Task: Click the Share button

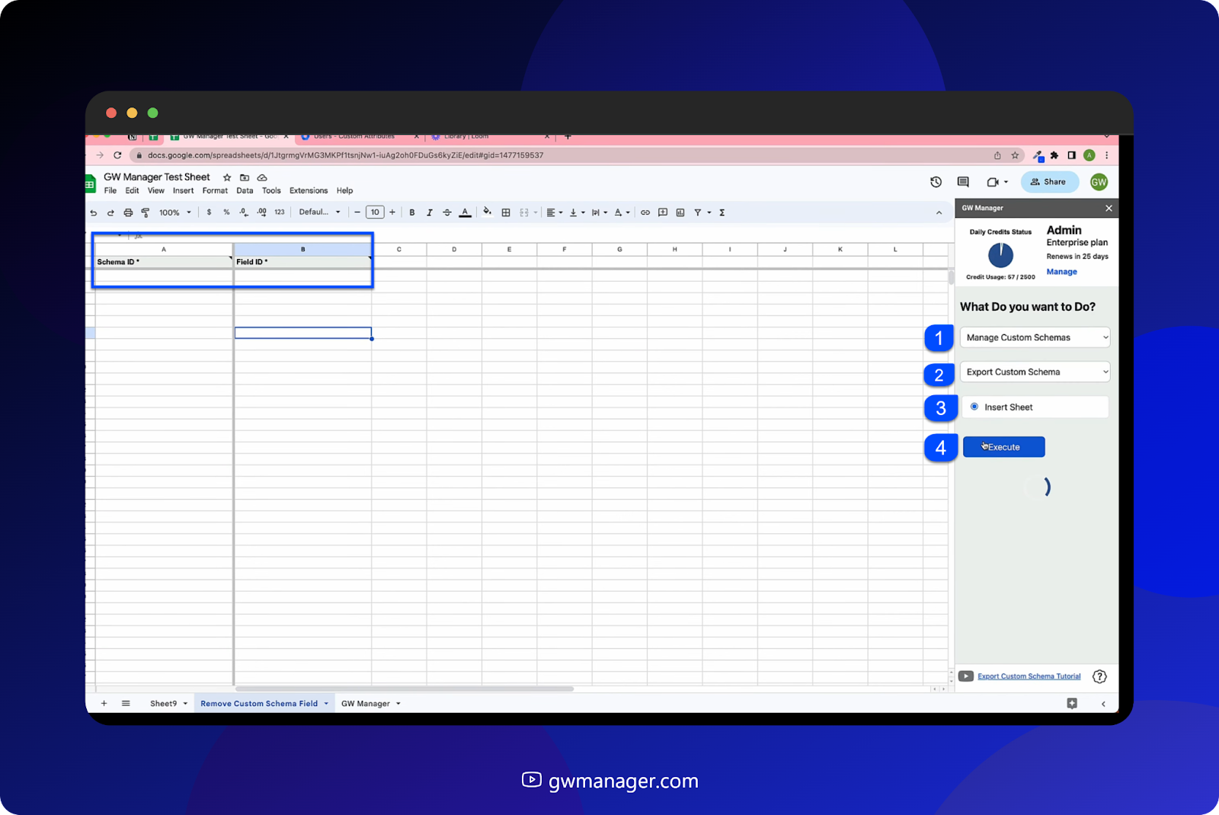Action: click(1049, 182)
